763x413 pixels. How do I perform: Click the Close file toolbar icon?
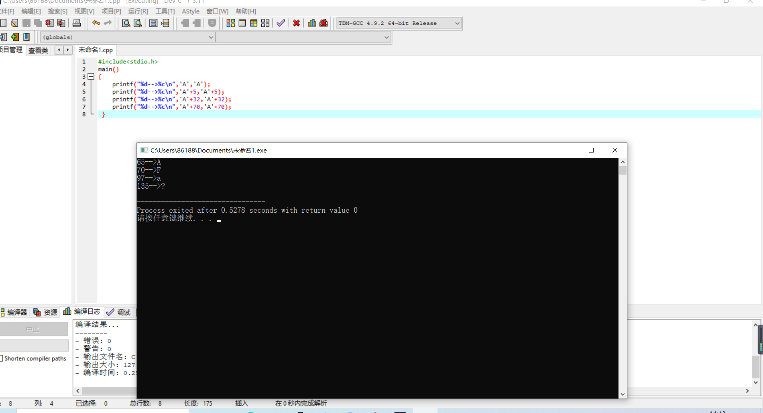[x=49, y=23]
